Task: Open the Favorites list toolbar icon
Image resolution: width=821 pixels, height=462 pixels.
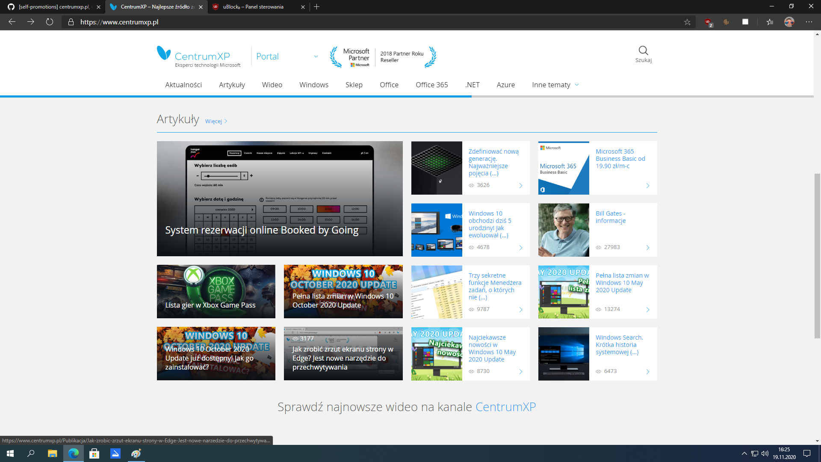Action: tap(770, 22)
